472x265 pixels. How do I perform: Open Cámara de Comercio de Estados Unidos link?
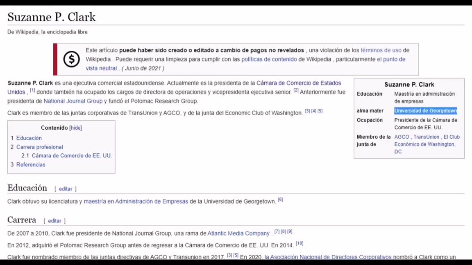coord(174,88)
